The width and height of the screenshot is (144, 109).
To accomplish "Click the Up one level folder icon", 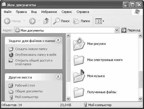I will click(46, 21).
